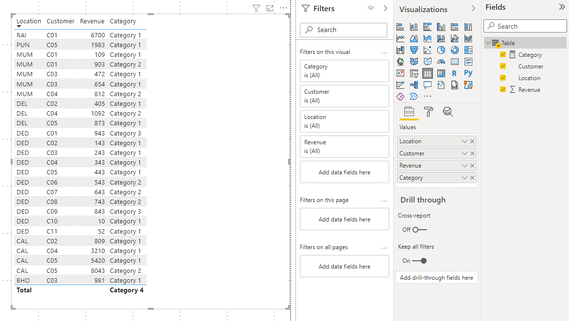Viewport: 569px width, 321px height.
Task: Uncheck the Location field checkbox
Action: tap(503, 78)
